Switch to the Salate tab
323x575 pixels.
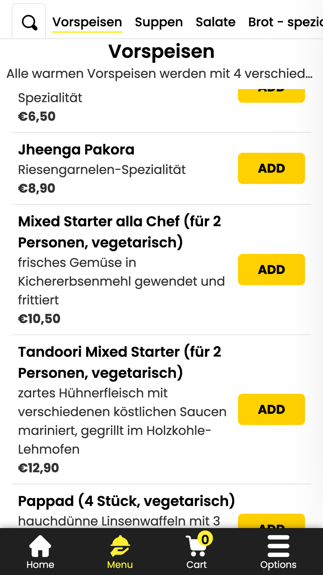pyautogui.click(x=215, y=22)
